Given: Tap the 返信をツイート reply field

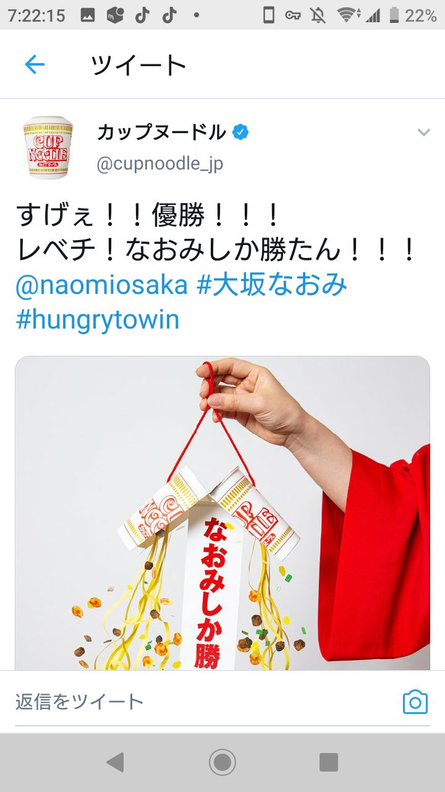Looking at the screenshot, I should 204,702.
